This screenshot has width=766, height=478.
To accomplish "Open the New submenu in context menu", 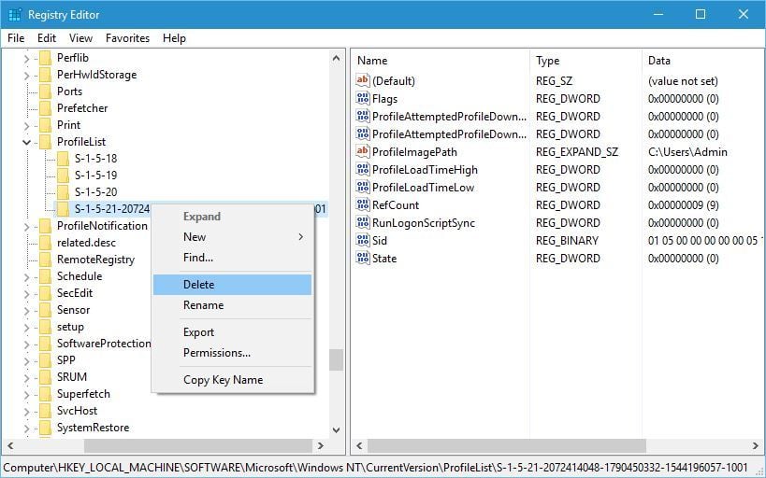I will 233,236.
